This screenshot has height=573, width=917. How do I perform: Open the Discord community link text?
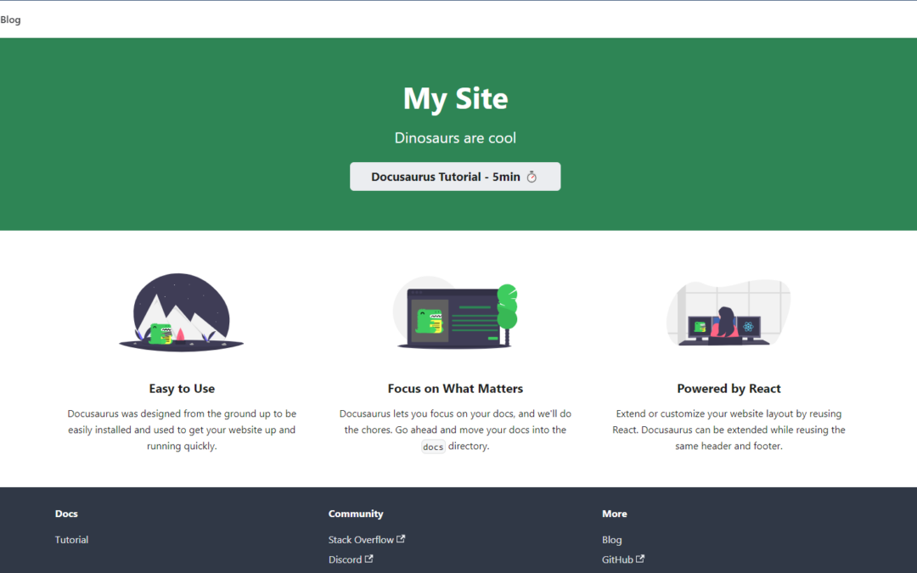pyautogui.click(x=345, y=560)
